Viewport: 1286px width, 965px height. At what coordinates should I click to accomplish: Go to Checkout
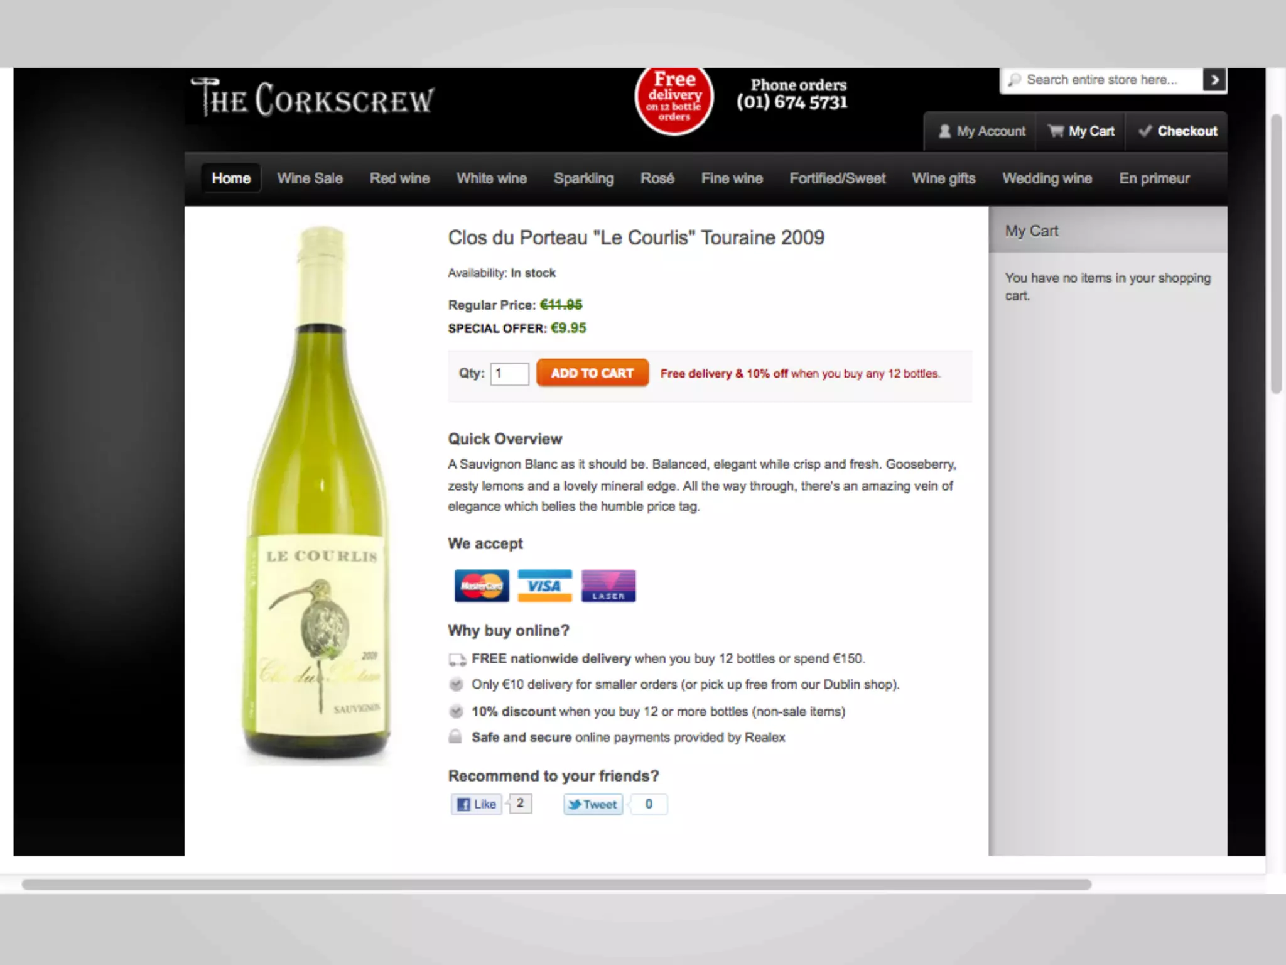(1177, 131)
